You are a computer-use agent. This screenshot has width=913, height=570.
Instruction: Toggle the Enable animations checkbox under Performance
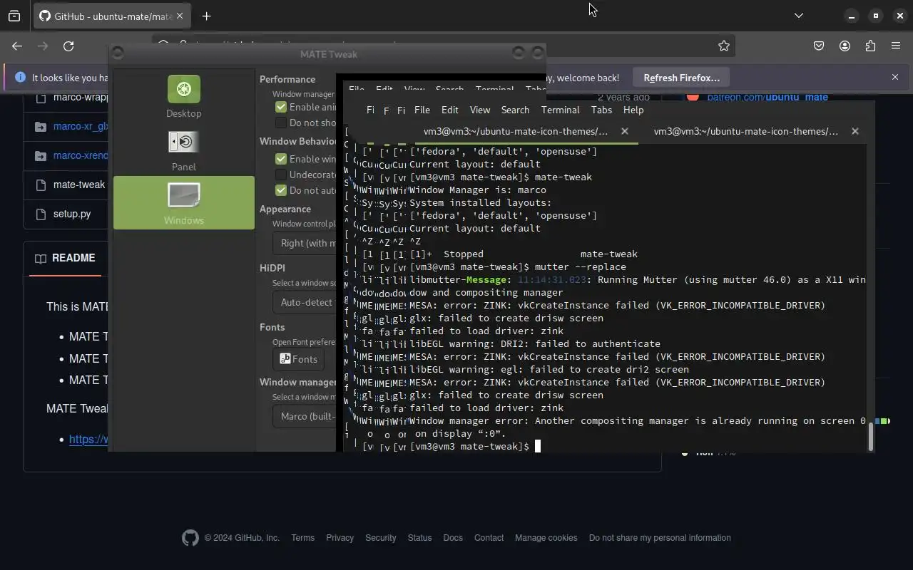click(x=281, y=107)
